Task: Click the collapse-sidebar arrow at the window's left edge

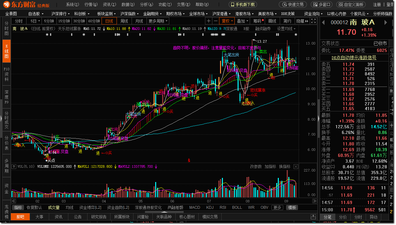Action: coord(1,119)
